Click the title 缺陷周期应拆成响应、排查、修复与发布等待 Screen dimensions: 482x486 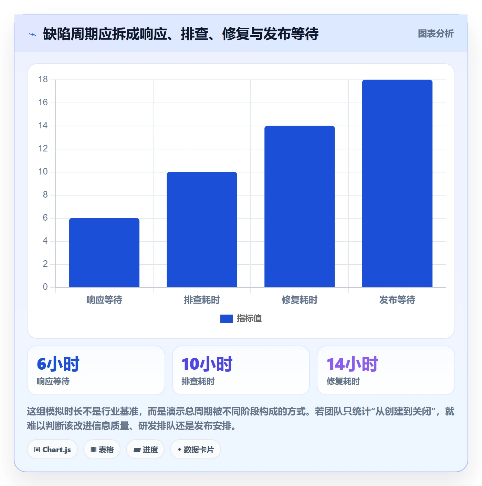tap(181, 34)
